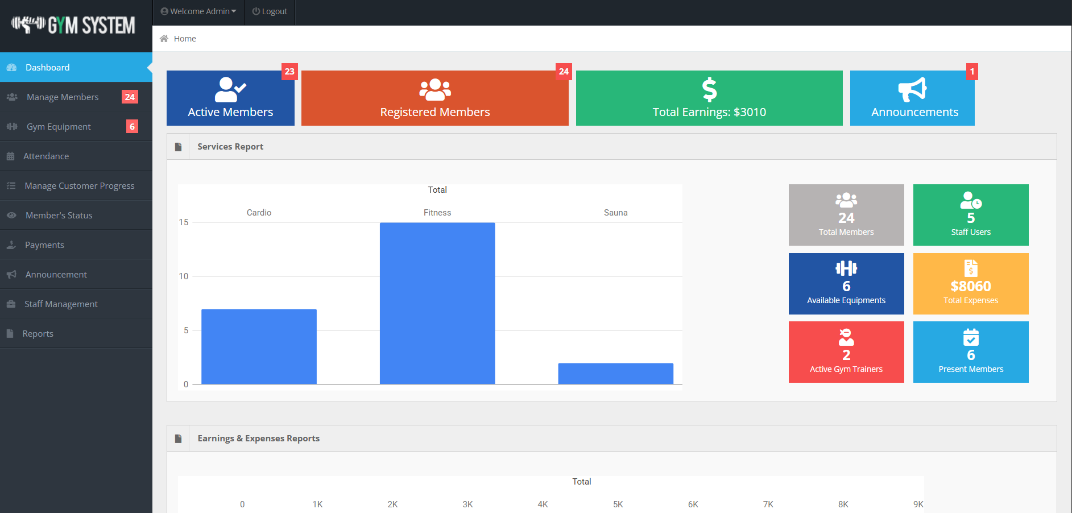Click the Home breadcrumb house icon

click(x=164, y=39)
